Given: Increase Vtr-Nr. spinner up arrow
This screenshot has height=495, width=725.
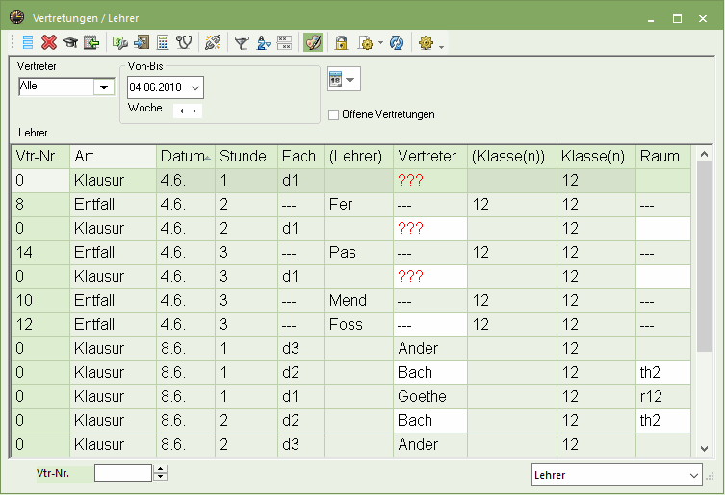Looking at the screenshot, I should [x=160, y=469].
